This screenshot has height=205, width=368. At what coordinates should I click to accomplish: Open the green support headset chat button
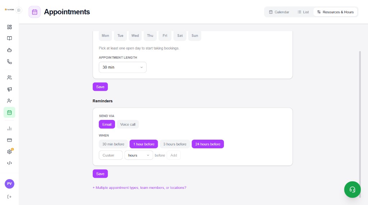352,190
